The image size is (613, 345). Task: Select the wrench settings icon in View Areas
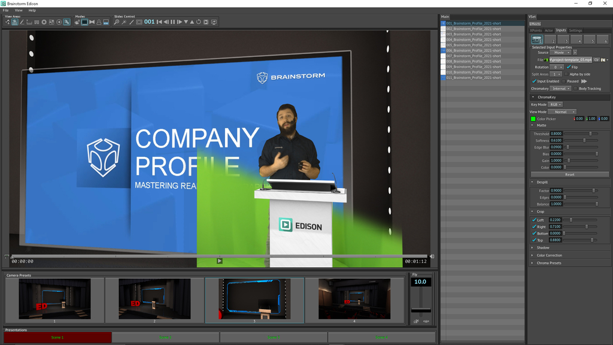point(66,22)
